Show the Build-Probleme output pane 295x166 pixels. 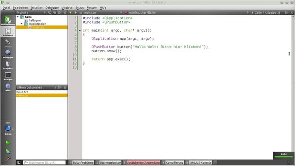81,162
